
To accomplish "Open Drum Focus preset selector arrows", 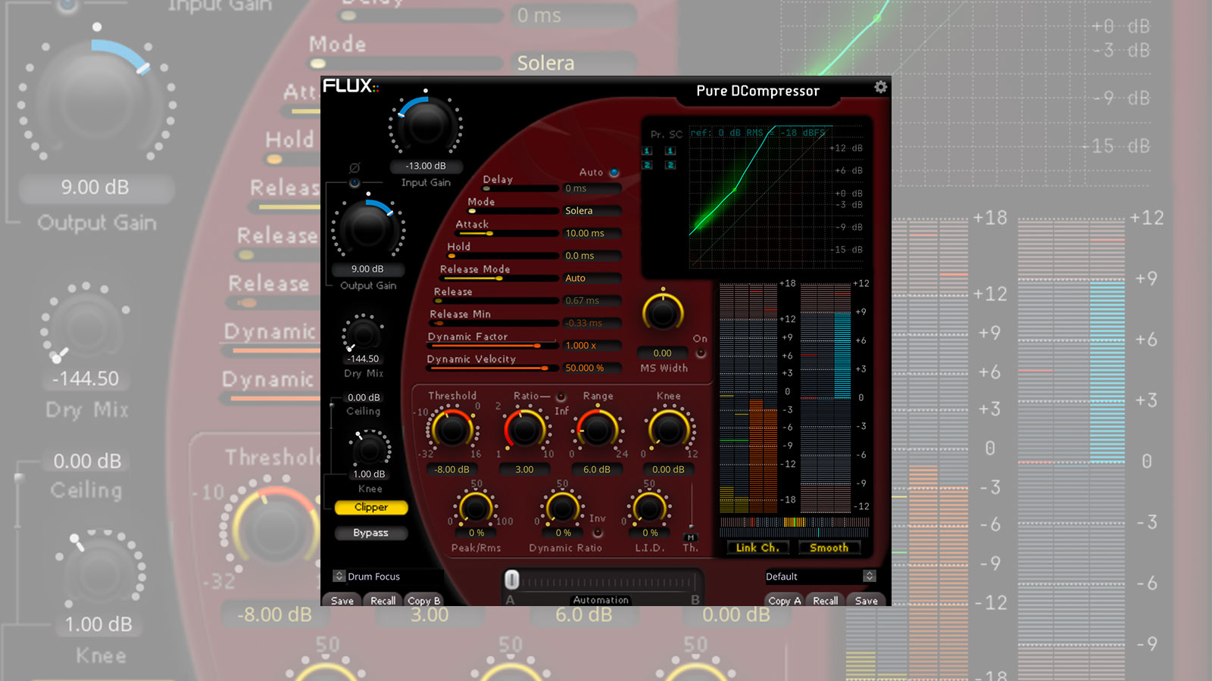I will point(339,577).
